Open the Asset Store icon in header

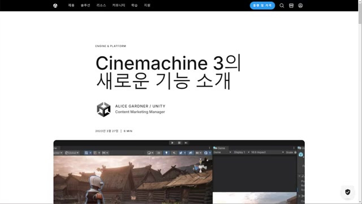291,6
